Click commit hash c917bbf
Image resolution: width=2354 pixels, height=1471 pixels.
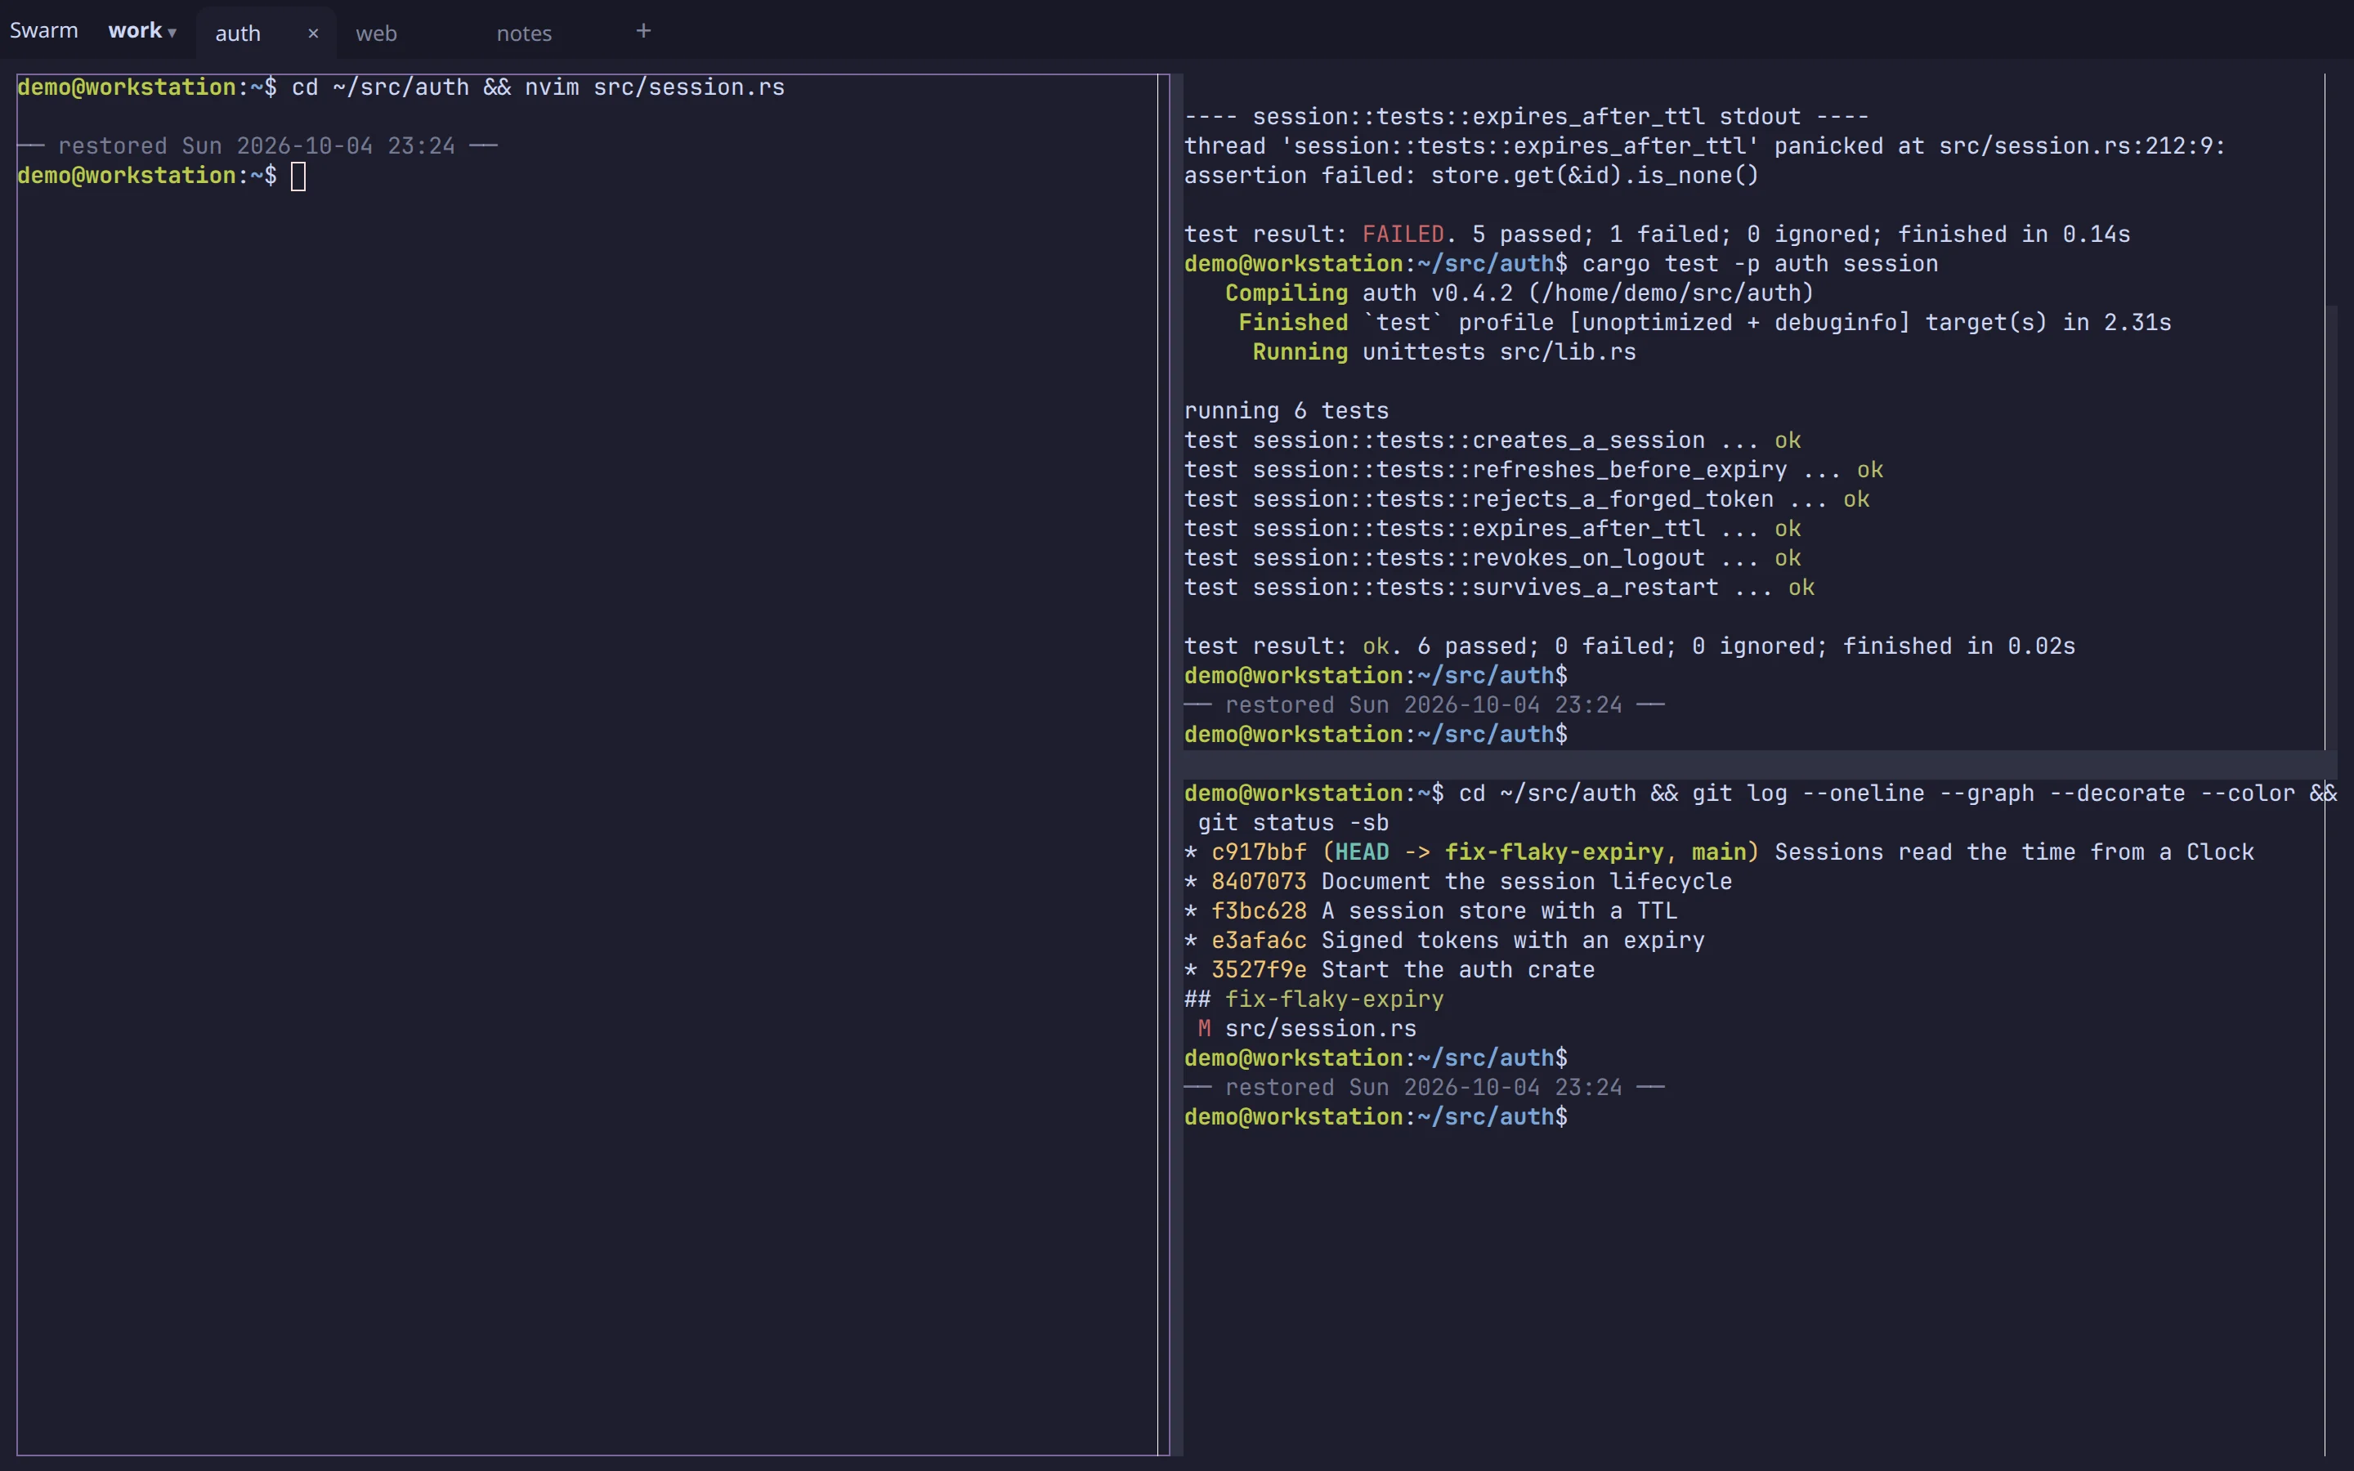1259,852
